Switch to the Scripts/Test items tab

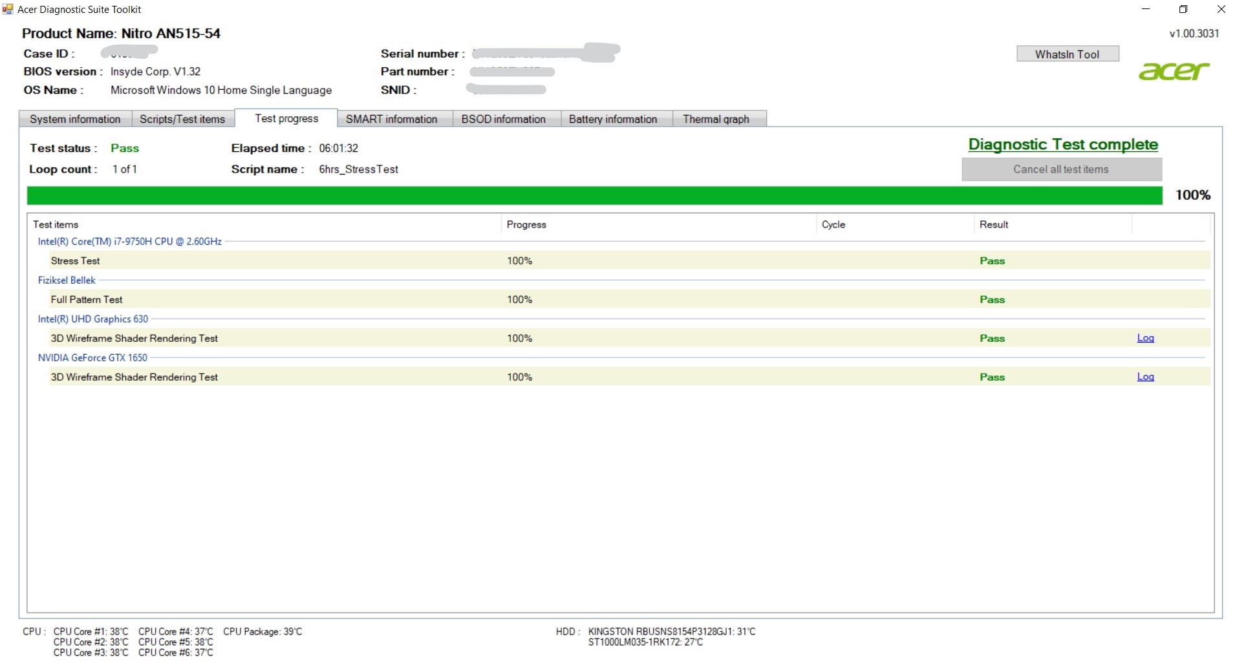(182, 119)
